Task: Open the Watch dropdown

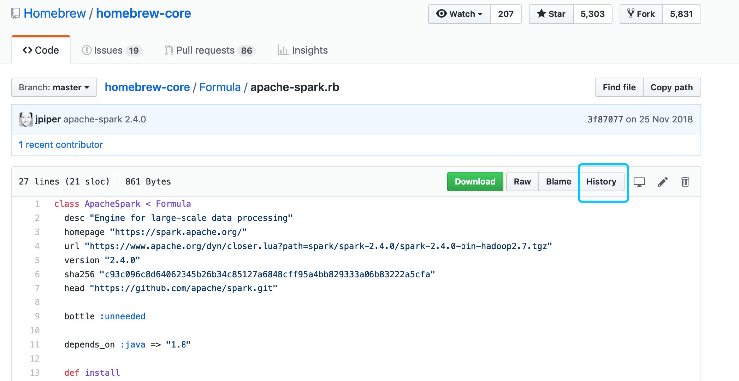Action: click(459, 14)
